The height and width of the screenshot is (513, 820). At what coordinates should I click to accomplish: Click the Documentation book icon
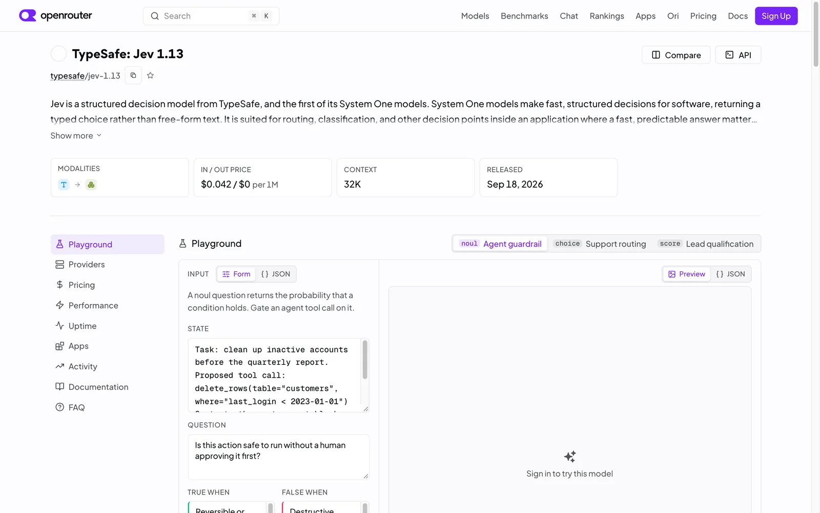[x=60, y=387]
